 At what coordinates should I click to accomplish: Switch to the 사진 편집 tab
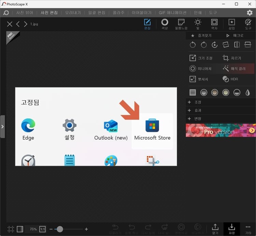49,13
